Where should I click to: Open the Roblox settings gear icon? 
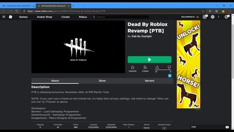227,17
